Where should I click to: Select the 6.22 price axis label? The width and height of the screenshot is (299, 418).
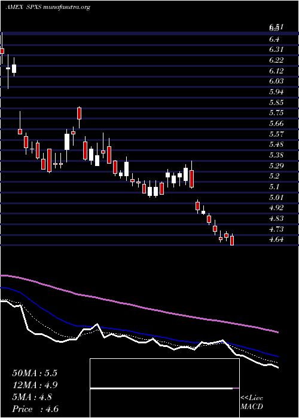pyautogui.click(x=276, y=60)
